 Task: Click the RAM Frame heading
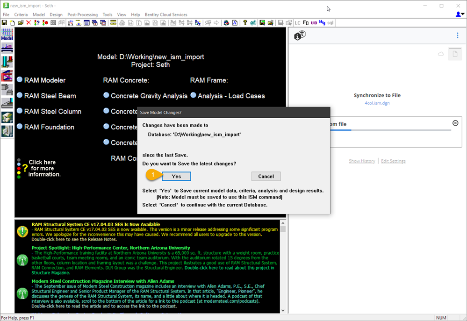[x=209, y=80]
